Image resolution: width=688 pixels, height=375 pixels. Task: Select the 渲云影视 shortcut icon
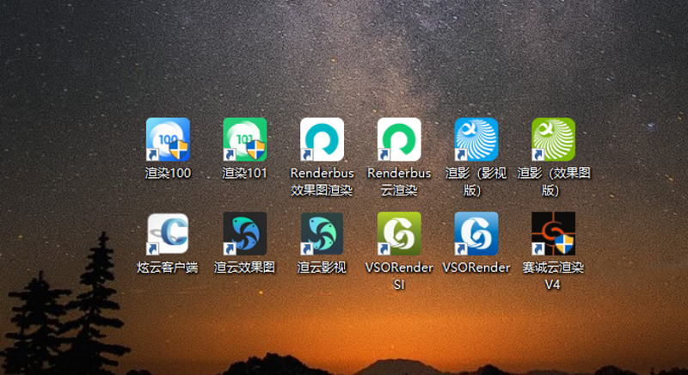click(x=322, y=234)
